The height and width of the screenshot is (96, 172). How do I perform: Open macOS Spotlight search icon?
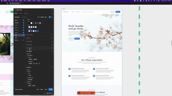tap(156, 1)
